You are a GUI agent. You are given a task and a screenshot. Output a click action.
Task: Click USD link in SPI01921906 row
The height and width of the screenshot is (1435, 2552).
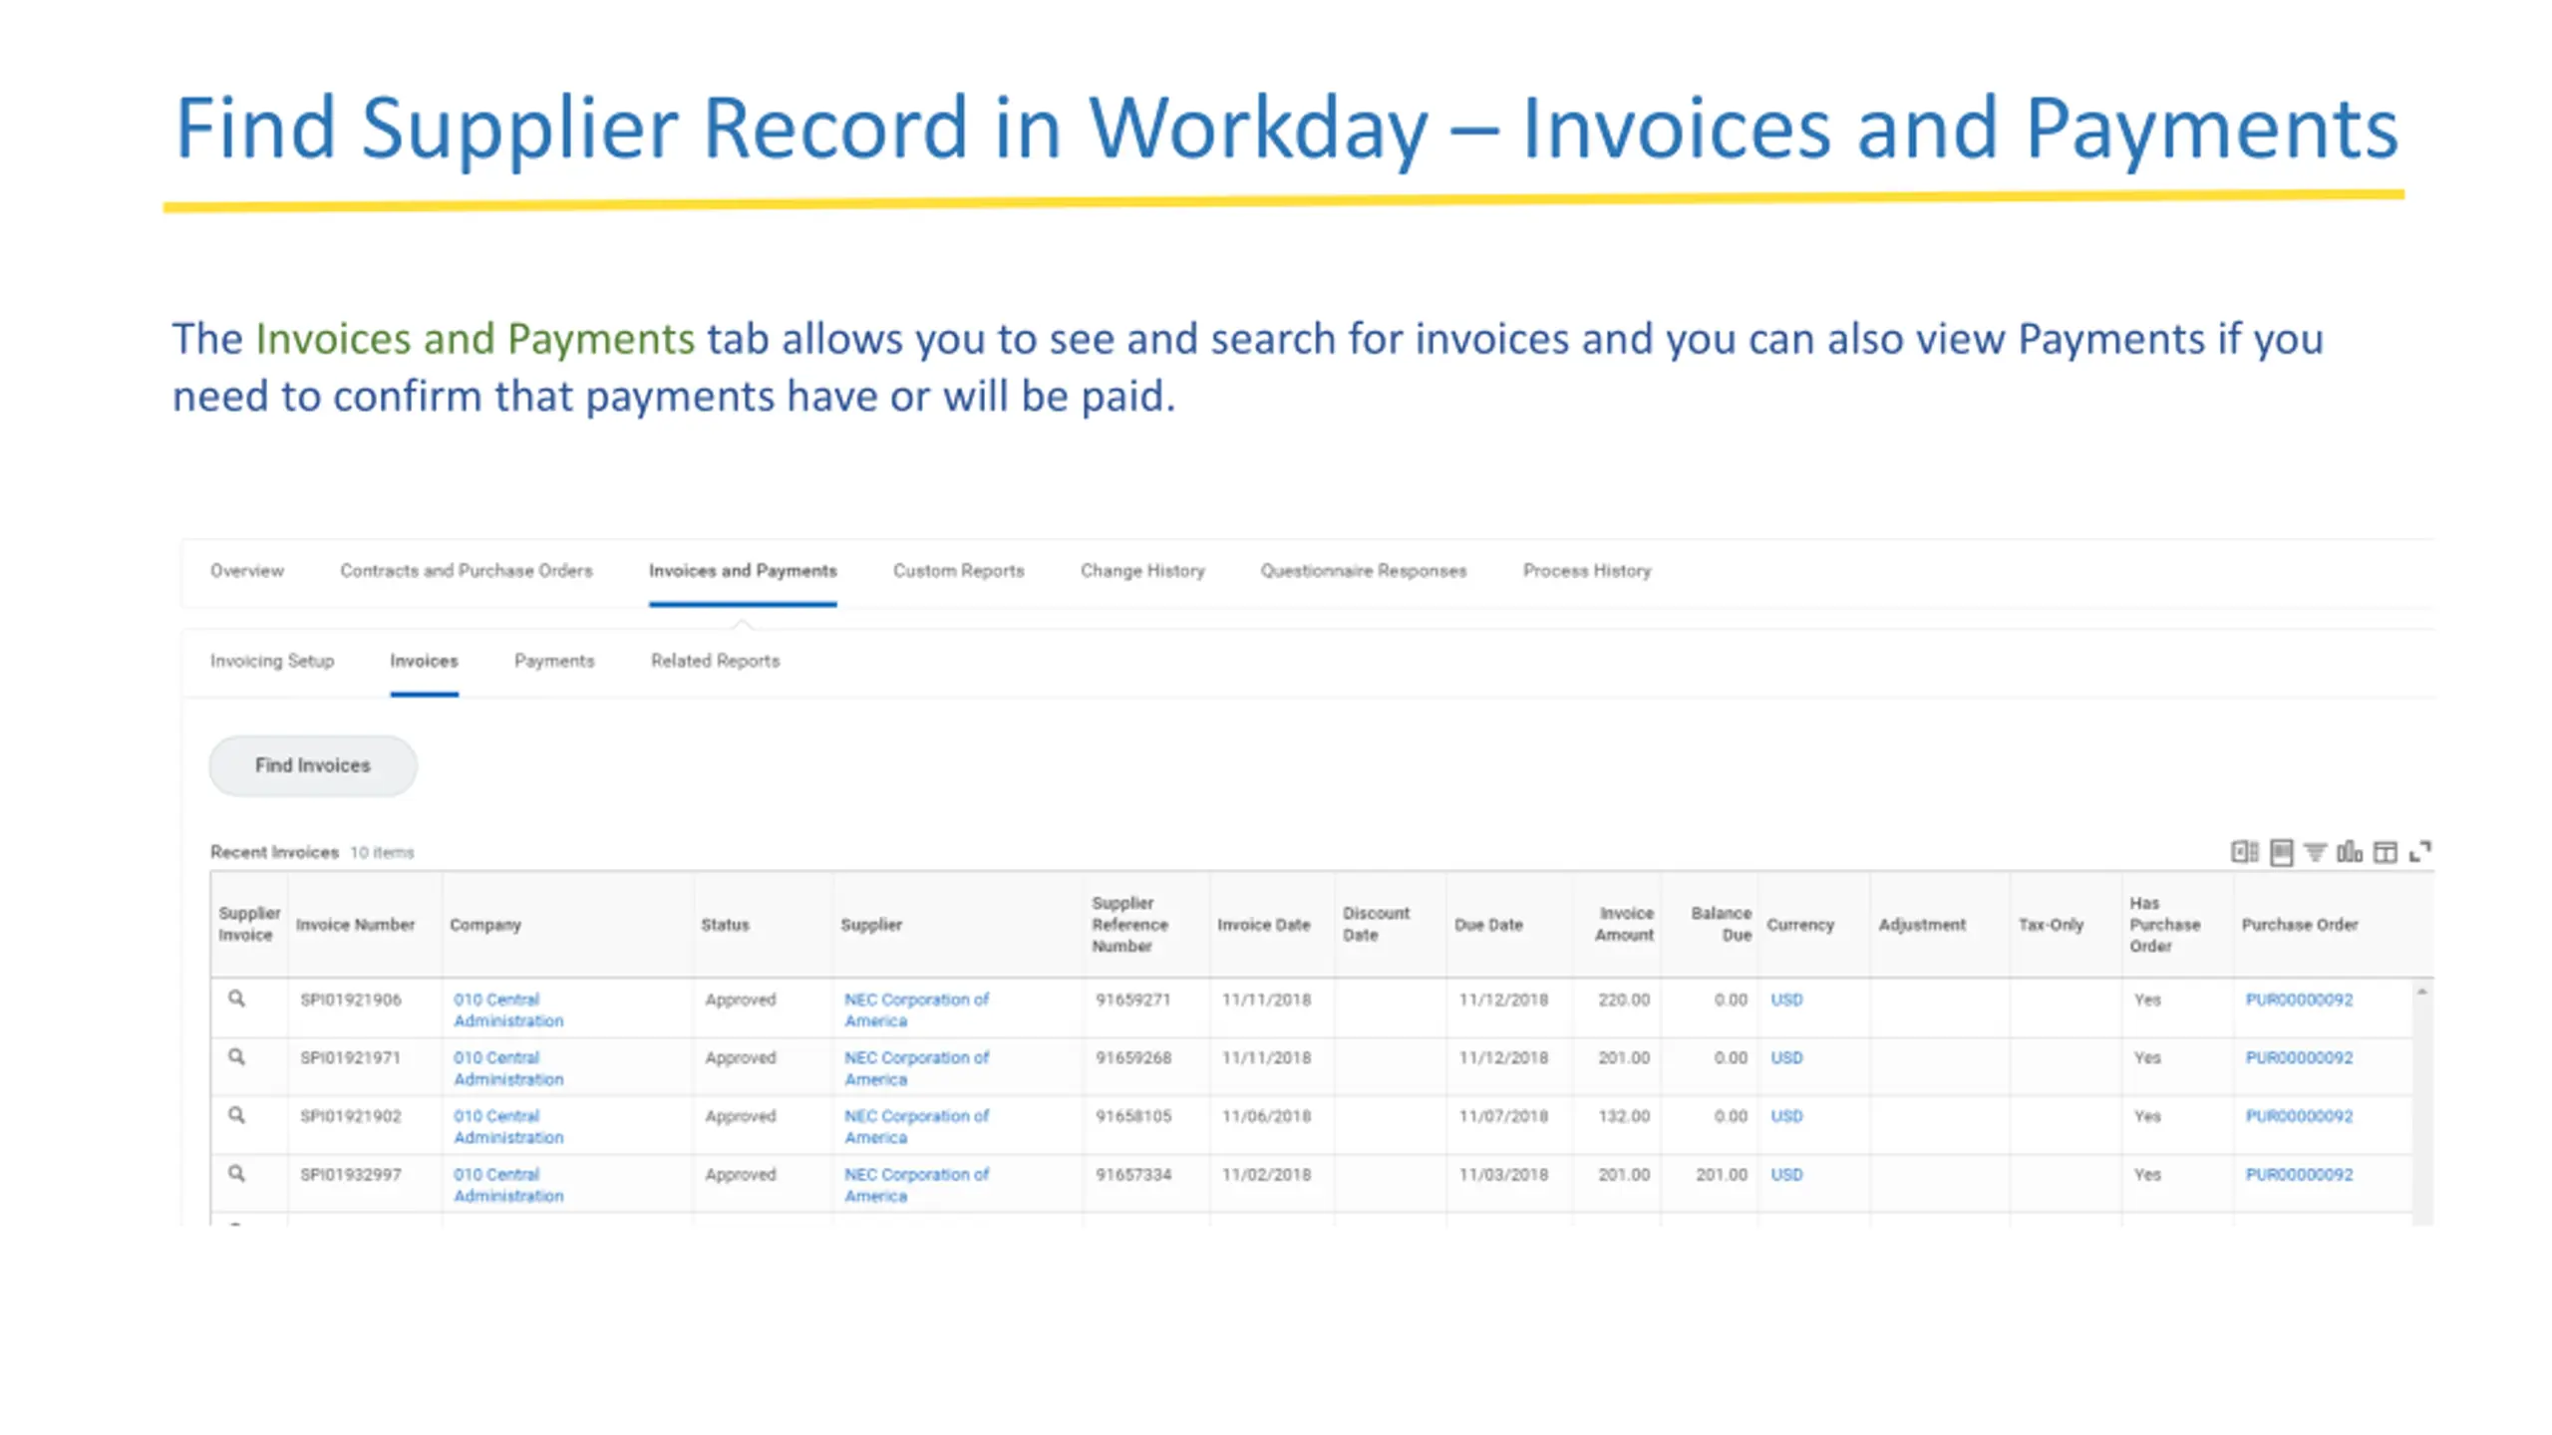pyautogui.click(x=1786, y=1000)
